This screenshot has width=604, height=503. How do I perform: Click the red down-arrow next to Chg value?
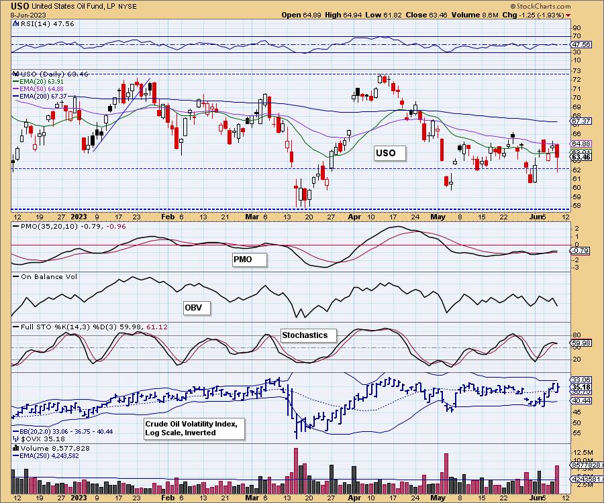(568, 15)
